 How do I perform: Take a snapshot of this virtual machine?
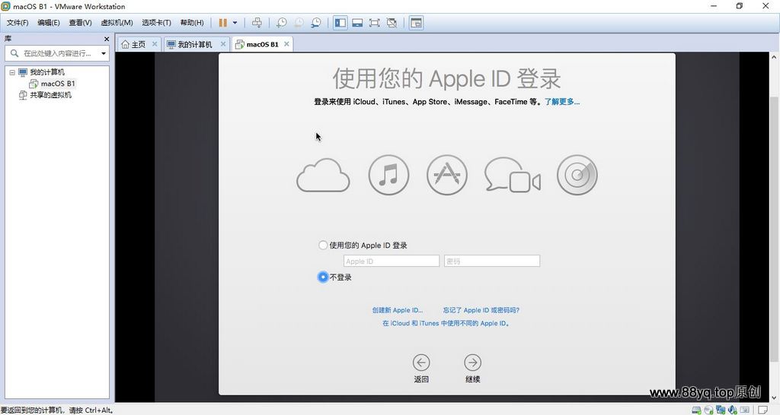click(282, 23)
